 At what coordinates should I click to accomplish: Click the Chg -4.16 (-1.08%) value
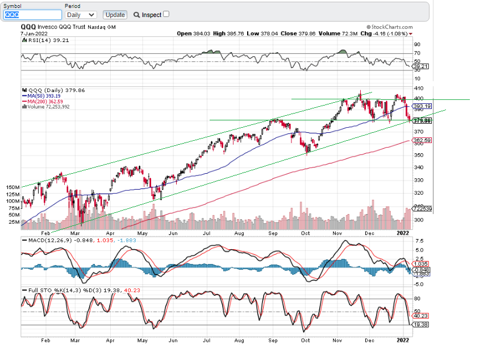384,33
